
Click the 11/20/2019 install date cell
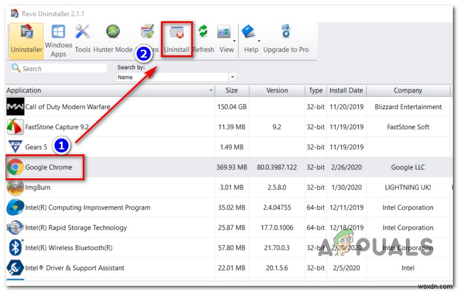(347, 107)
